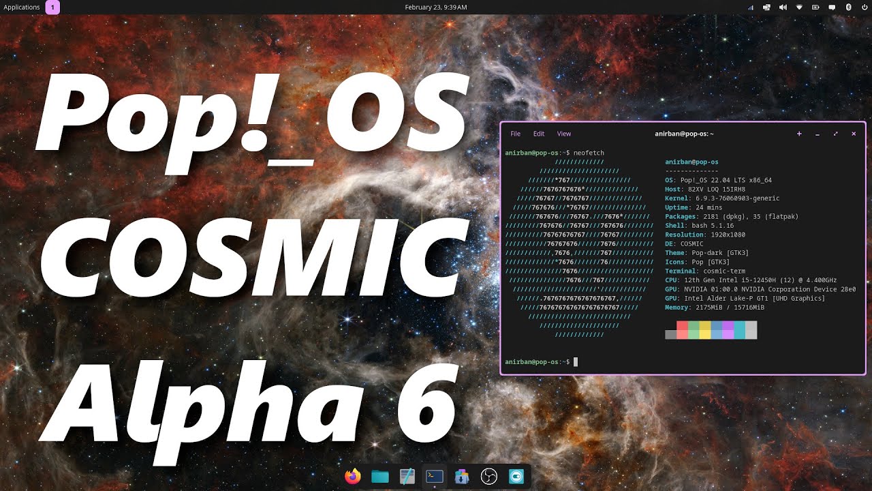The width and height of the screenshot is (872, 491).
Task: Open the battery indicator in the panel
Action: pyautogui.click(x=816, y=8)
